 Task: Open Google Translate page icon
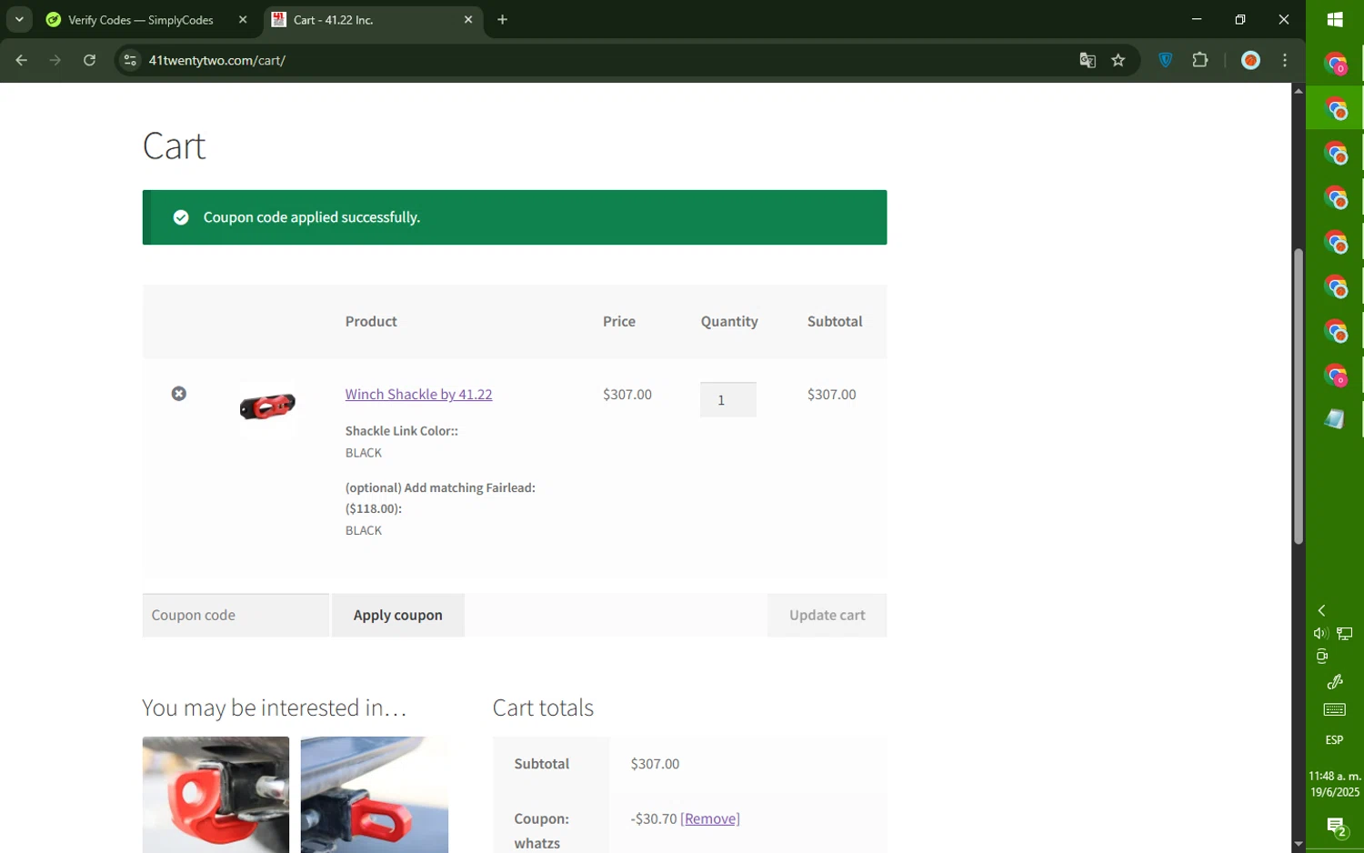tap(1088, 61)
